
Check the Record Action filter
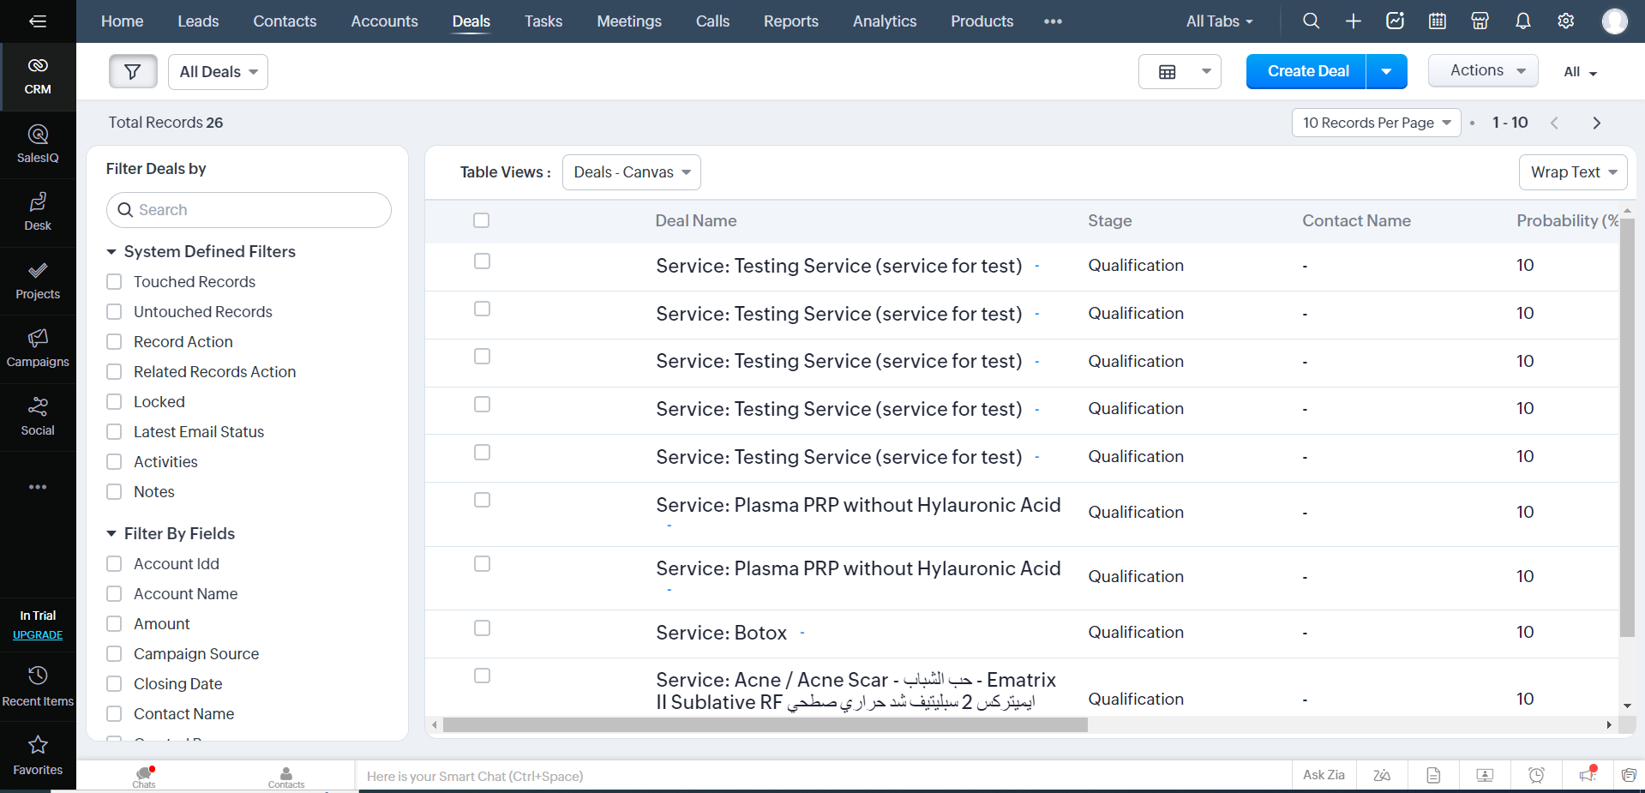114,342
